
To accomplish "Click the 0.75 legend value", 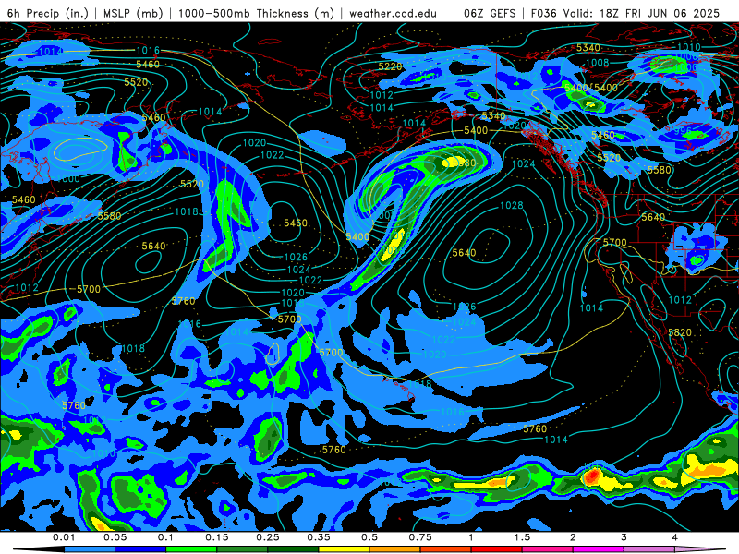I will [420, 537].
